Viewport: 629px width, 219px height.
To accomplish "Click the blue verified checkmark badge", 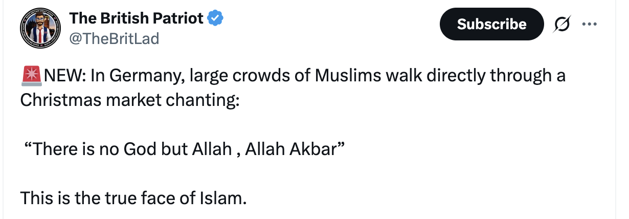I will tap(215, 18).
